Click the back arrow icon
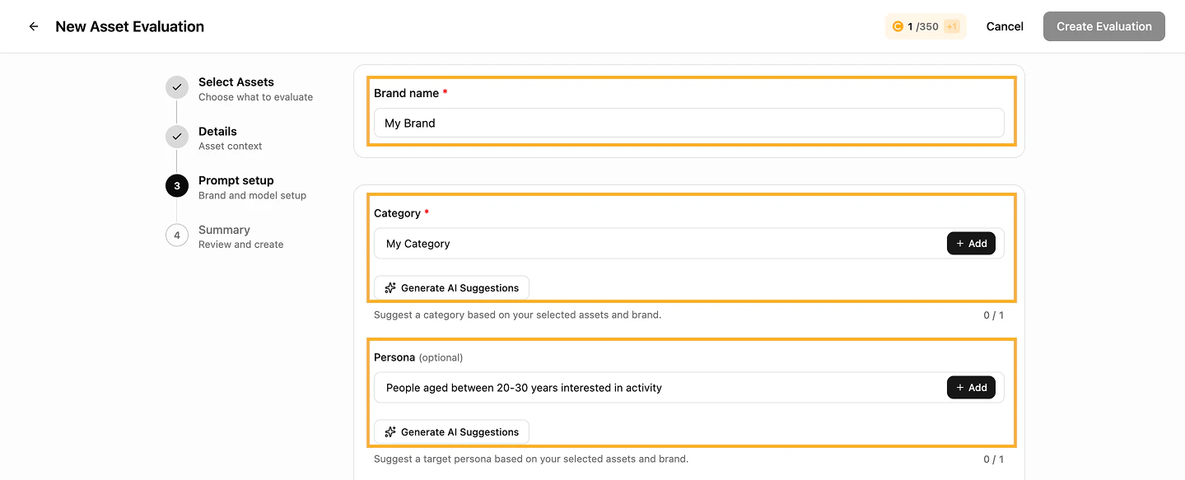 [34, 26]
